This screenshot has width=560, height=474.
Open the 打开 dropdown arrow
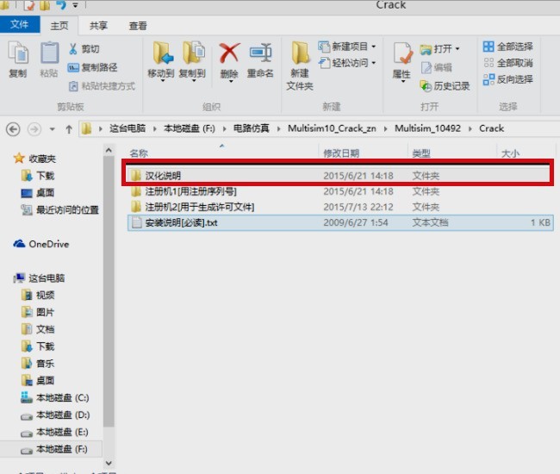pos(457,48)
